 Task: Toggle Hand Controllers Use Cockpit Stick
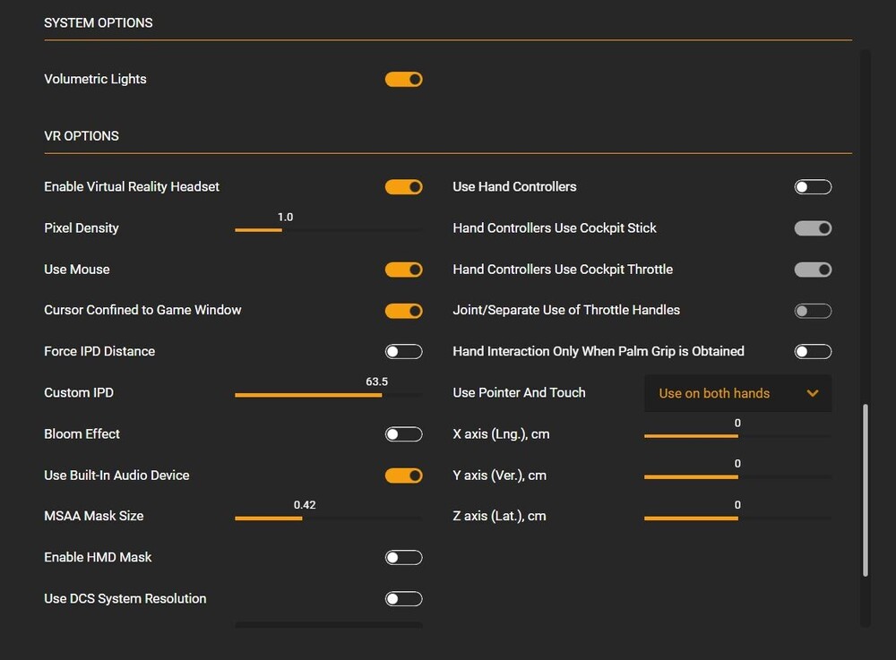813,228
